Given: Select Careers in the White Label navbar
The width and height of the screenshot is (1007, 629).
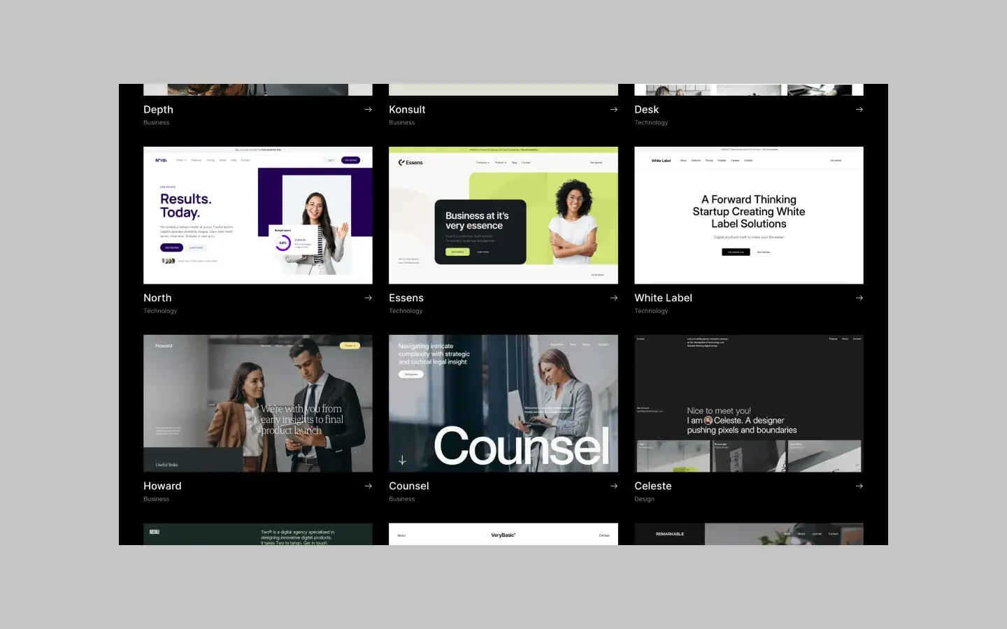Looking at the screenshot, I should point(734,161).
